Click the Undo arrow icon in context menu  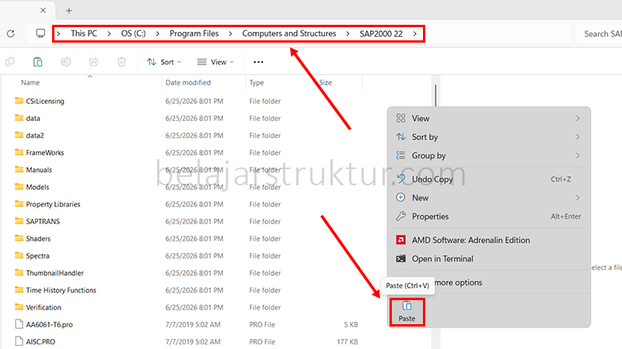[400, 179]
